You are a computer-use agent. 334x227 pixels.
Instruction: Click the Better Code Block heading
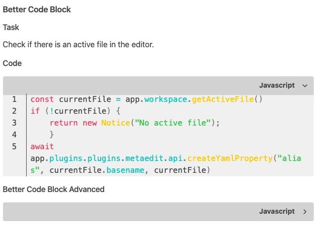[37, 10]
